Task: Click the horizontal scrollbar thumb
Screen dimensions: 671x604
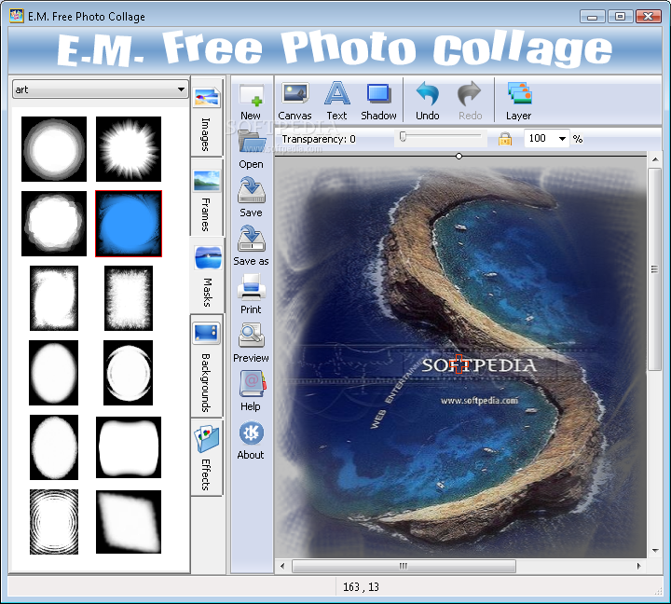Action: pos(404,566)
